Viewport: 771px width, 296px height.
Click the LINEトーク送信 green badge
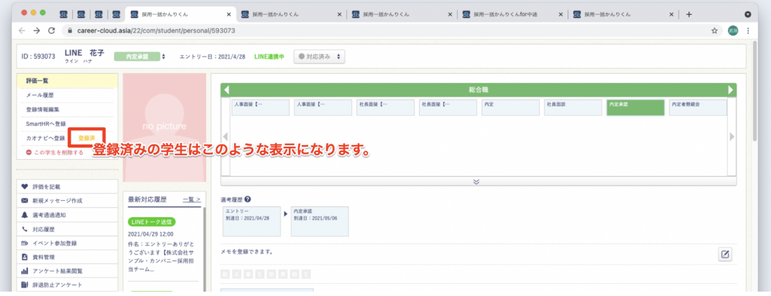click(x=151, y=222)
